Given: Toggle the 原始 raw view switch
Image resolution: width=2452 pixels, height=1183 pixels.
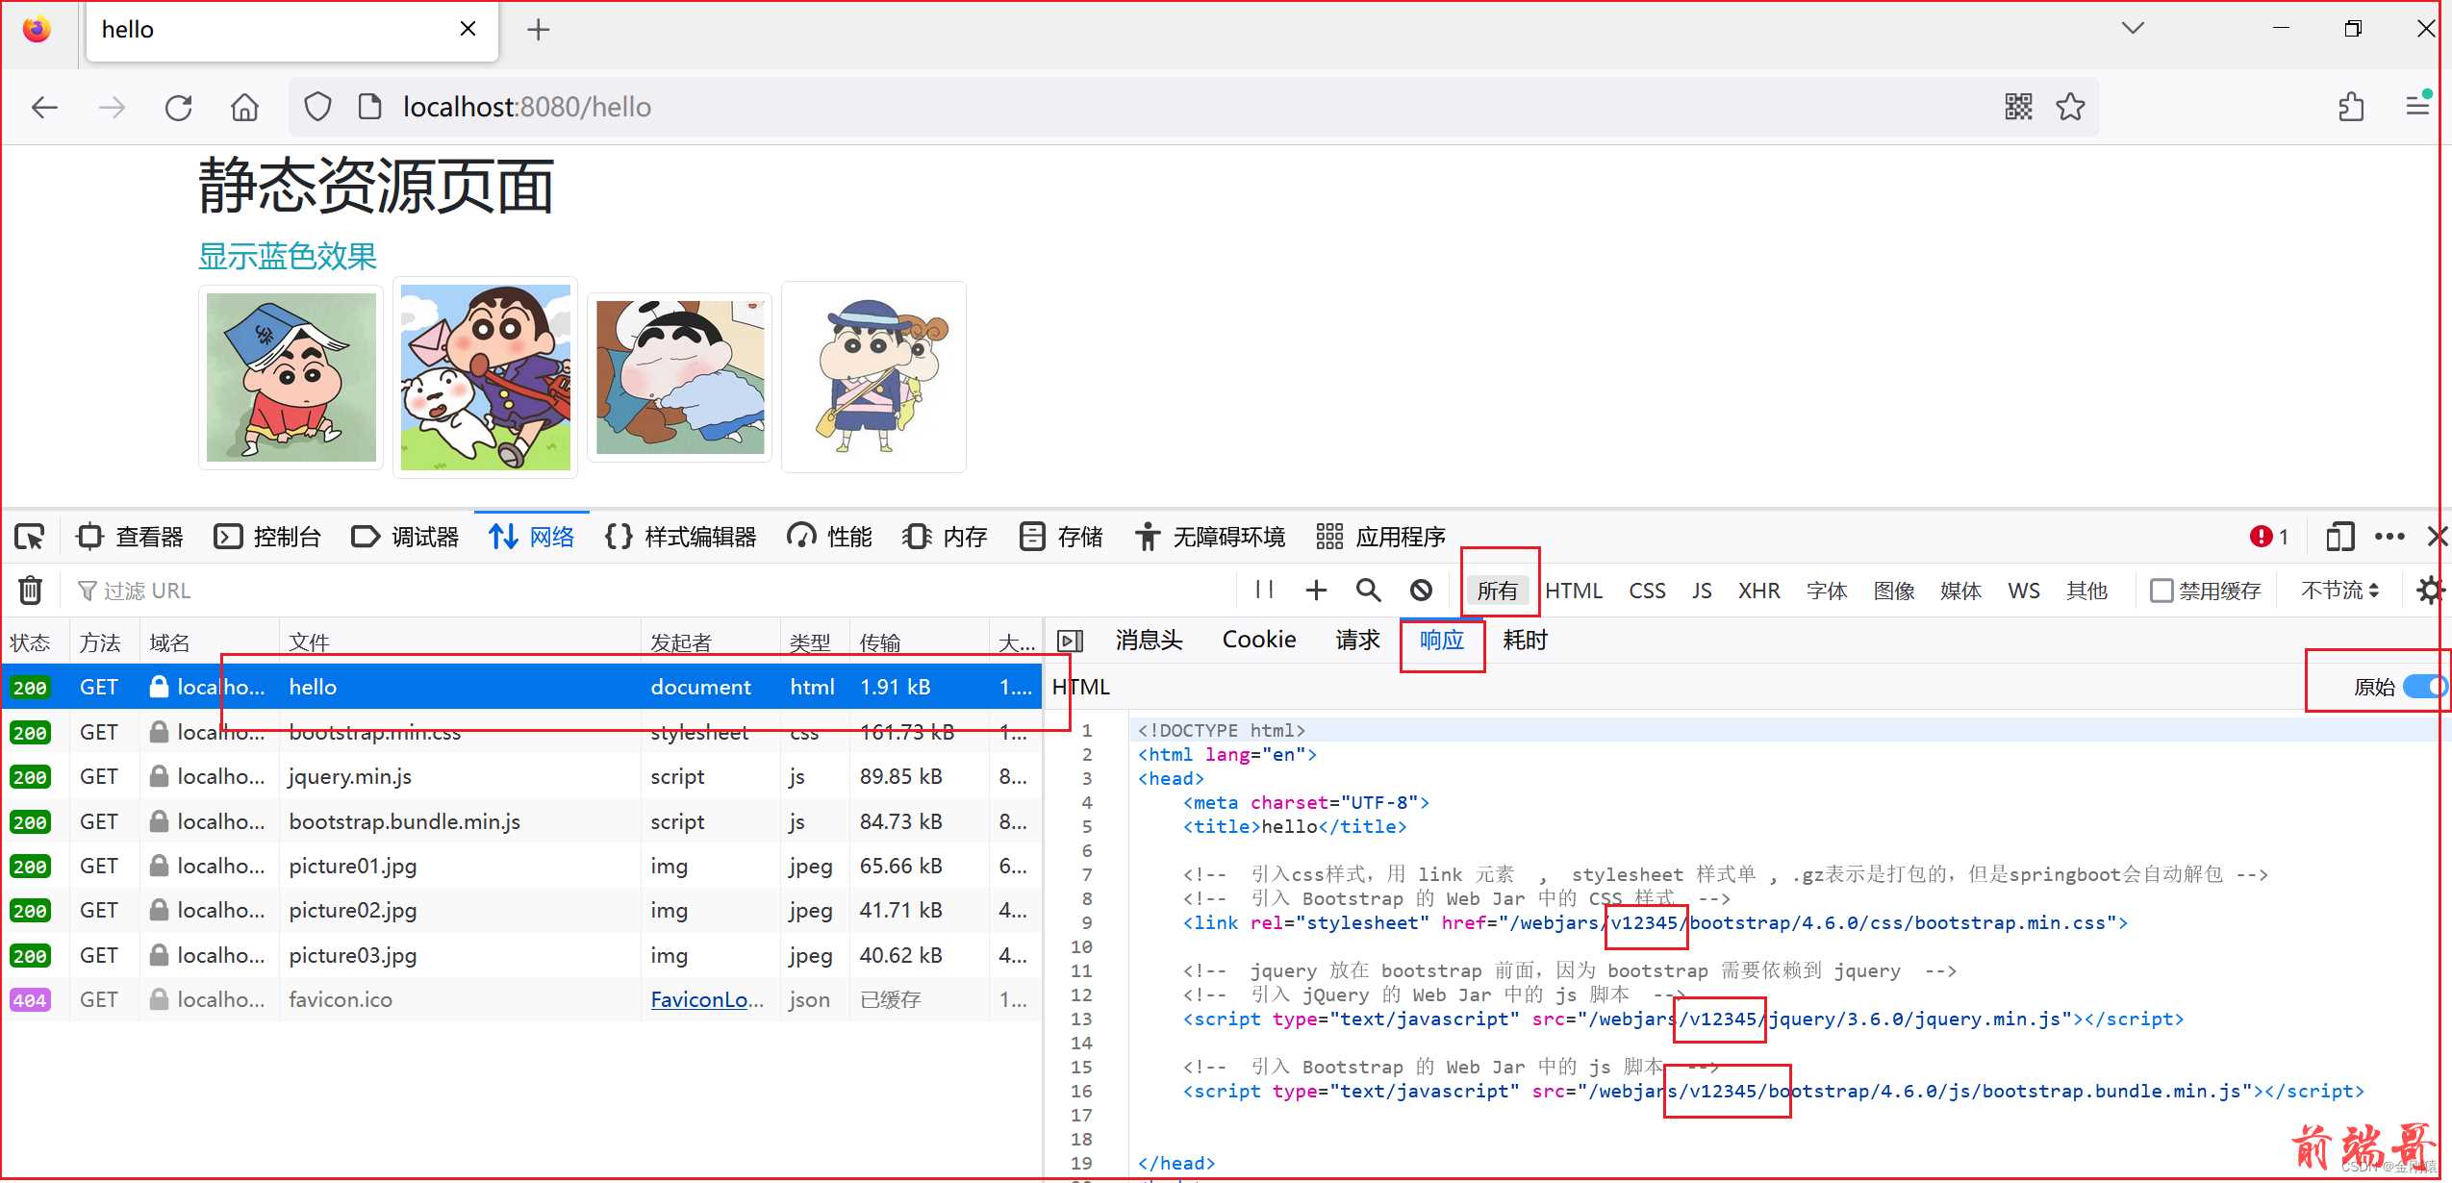Looking at the screenshot, I should tap(2424, 687).
